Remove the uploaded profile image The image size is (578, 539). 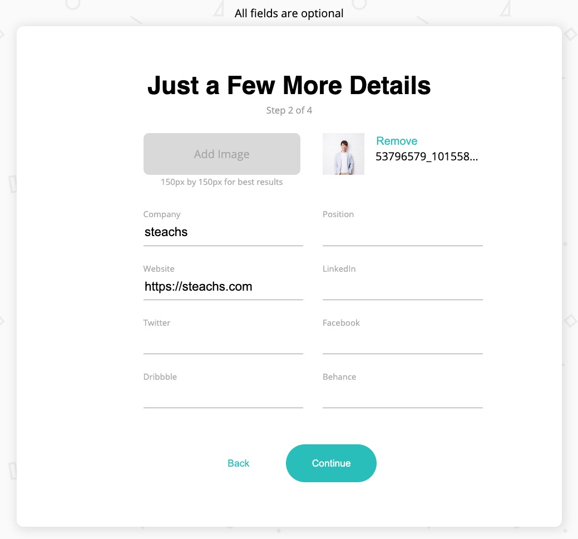pos(397,141)
